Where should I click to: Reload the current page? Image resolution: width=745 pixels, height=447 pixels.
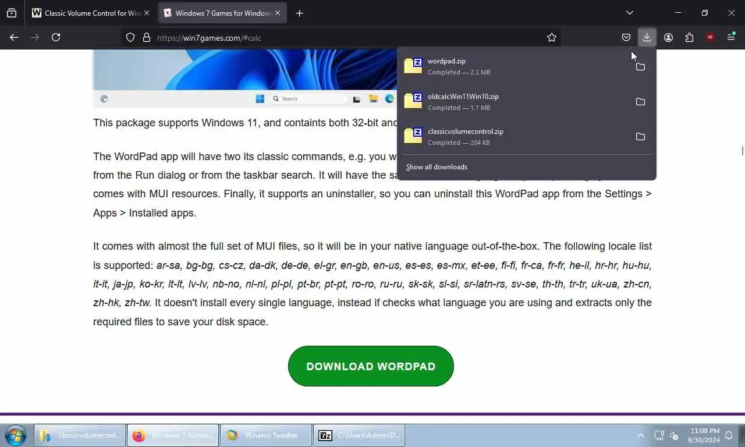[56, 37]
